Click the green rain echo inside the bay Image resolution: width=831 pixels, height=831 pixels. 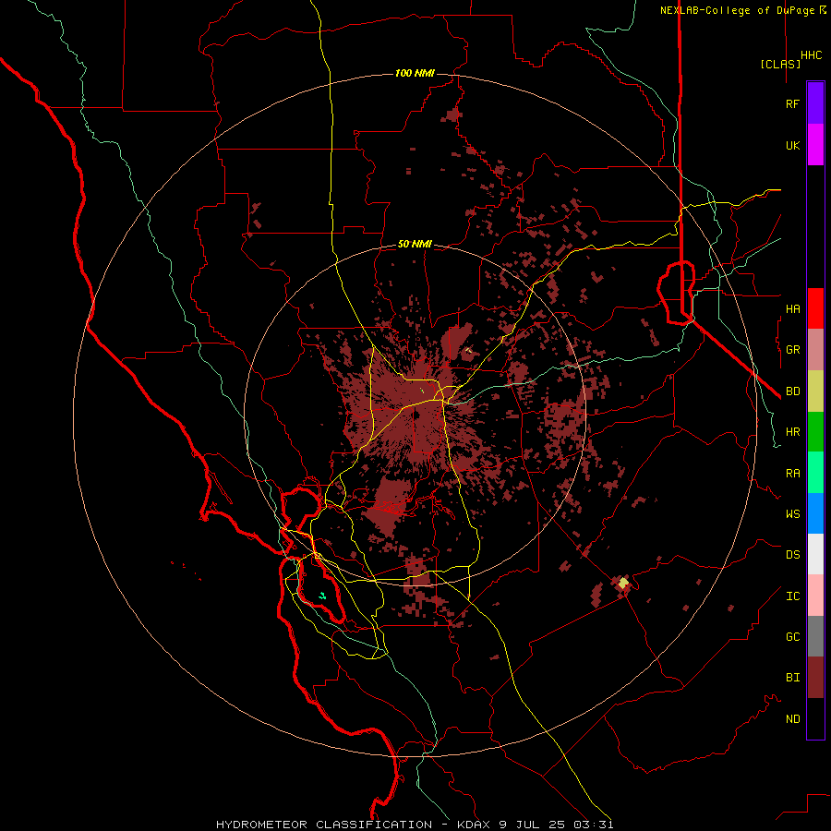pos(322,596)
